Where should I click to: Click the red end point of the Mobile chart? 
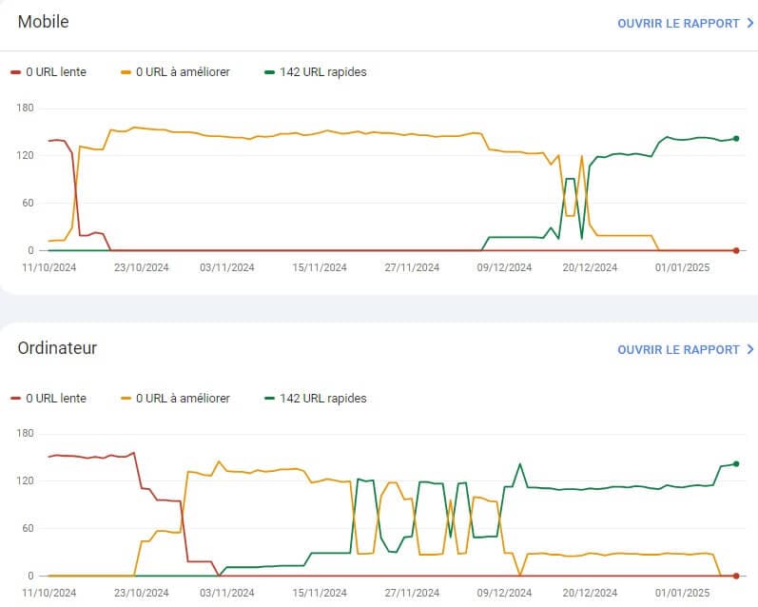click(736, 250)
